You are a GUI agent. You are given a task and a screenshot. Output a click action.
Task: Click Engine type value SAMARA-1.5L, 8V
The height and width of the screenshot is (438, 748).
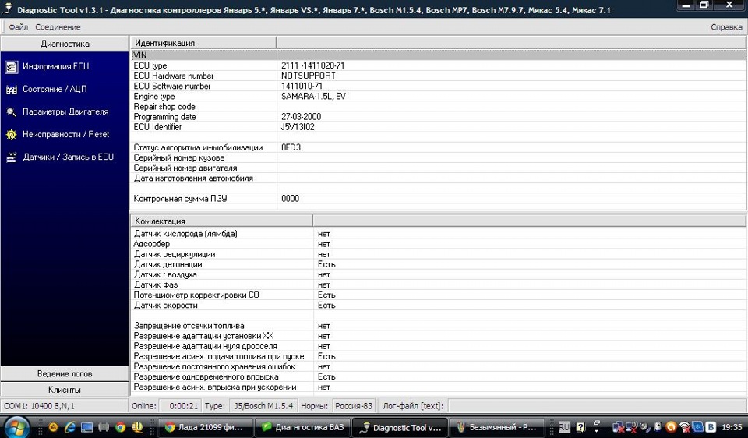coord(313,96)
